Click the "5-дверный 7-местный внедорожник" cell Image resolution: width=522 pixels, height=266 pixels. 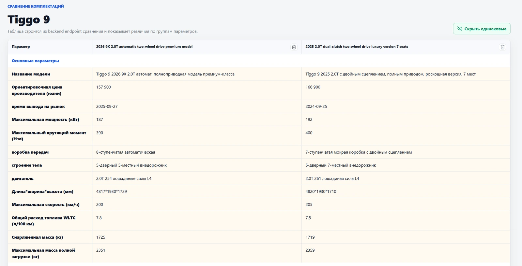click(x=341, y=165)
